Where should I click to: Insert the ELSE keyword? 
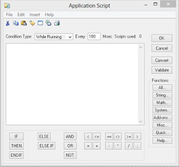(44, 136)
